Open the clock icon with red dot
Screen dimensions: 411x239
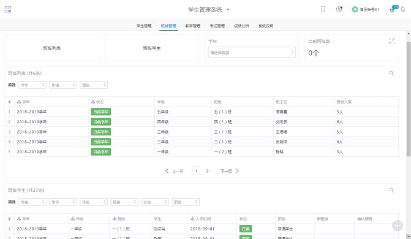coord(339,9)
